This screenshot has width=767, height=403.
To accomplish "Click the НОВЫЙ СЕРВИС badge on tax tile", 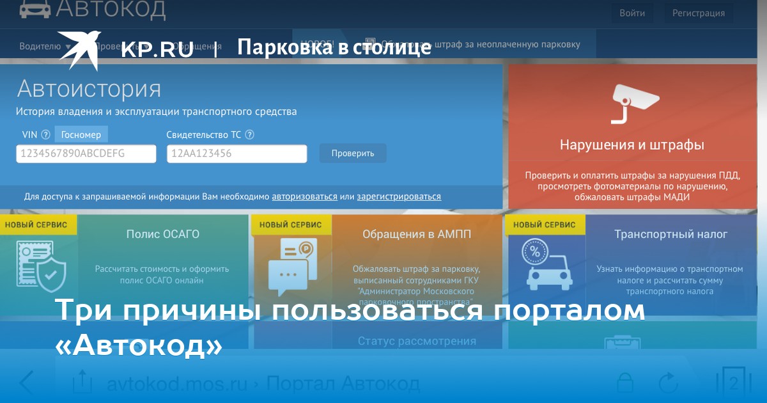I will coord(545,225).
